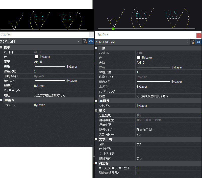Click the select-objects eye icon on right panel

click(198, 42)
